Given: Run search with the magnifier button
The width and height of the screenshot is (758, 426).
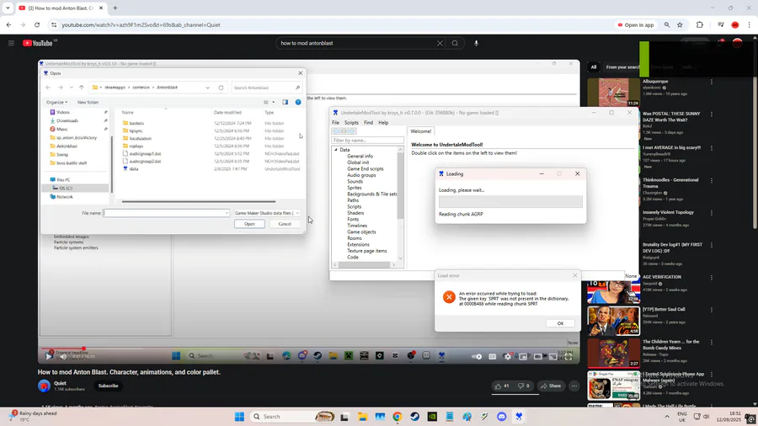Looking at the screenshot, I should (455, 43).
